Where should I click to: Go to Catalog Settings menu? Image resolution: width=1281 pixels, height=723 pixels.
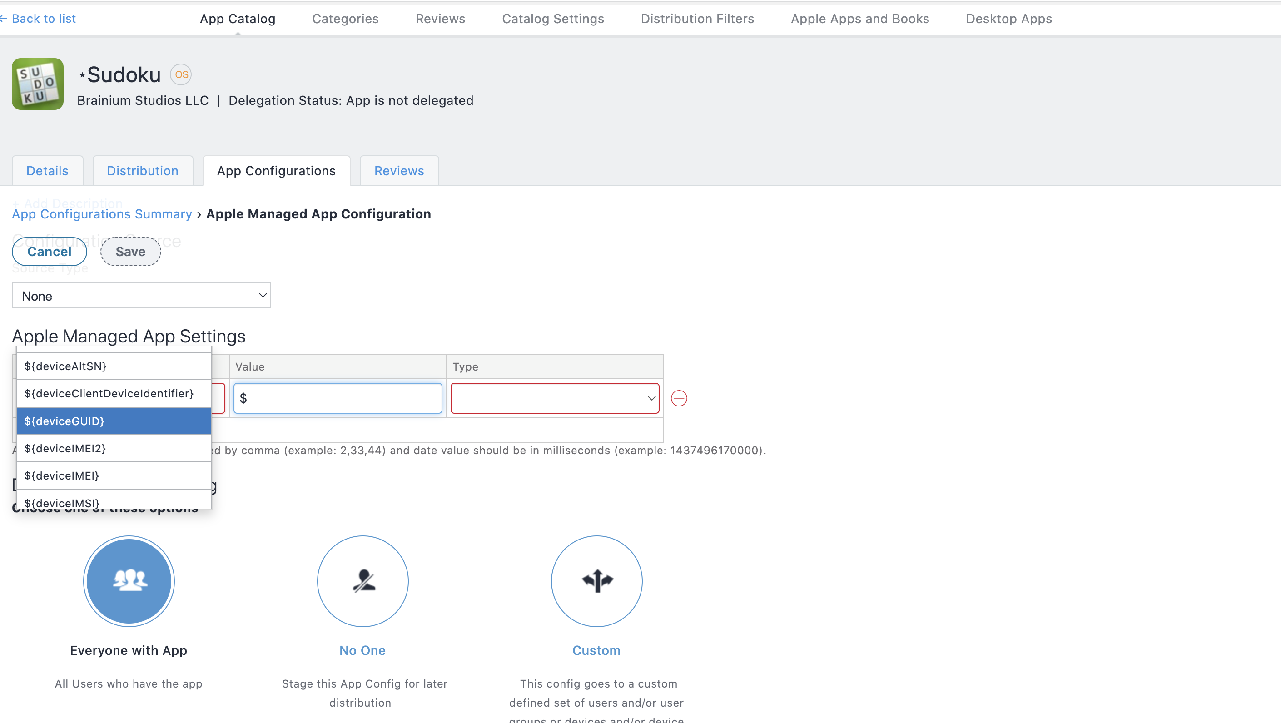552,19
